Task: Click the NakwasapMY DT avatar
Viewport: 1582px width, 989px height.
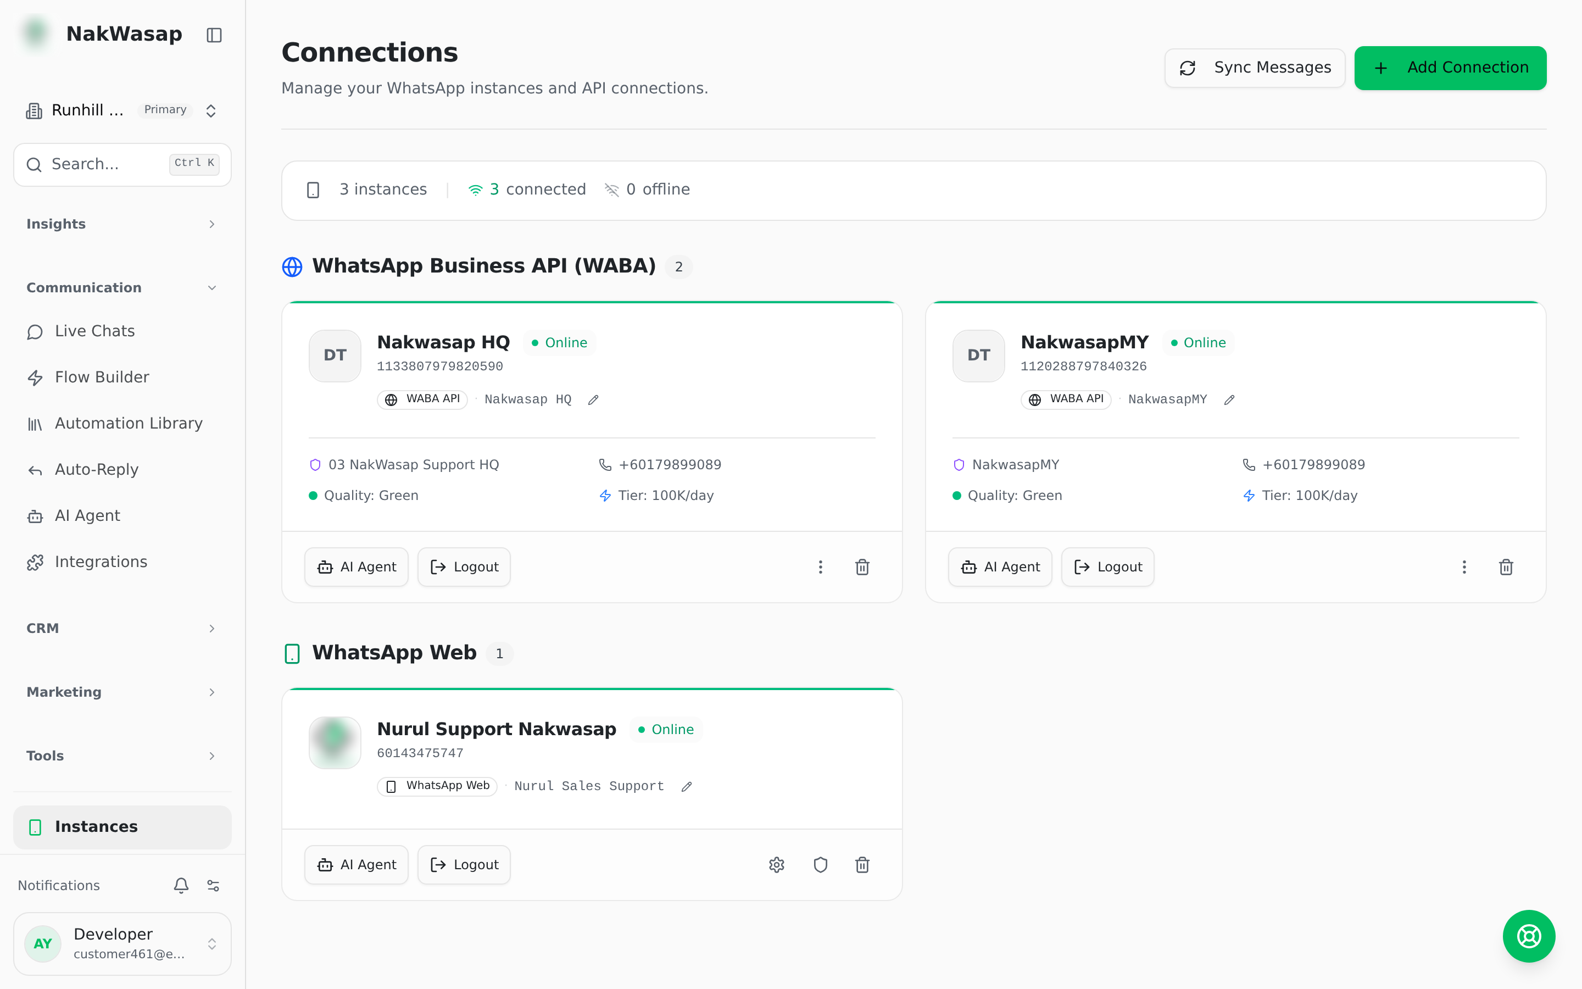Action: 979,355
